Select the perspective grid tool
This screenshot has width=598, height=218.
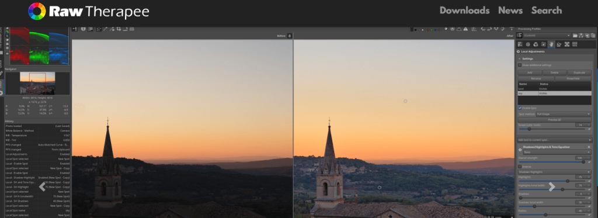pyautogui.click(x=132, y=29)
